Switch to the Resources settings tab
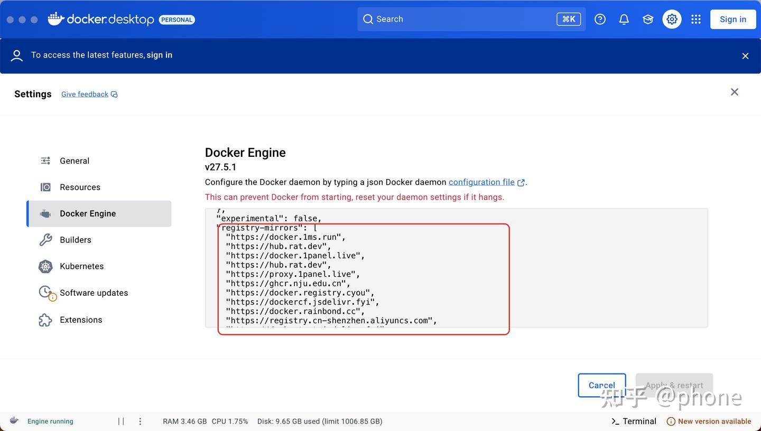This screenshot has height=431, width=761. click(x=80, y=187)
